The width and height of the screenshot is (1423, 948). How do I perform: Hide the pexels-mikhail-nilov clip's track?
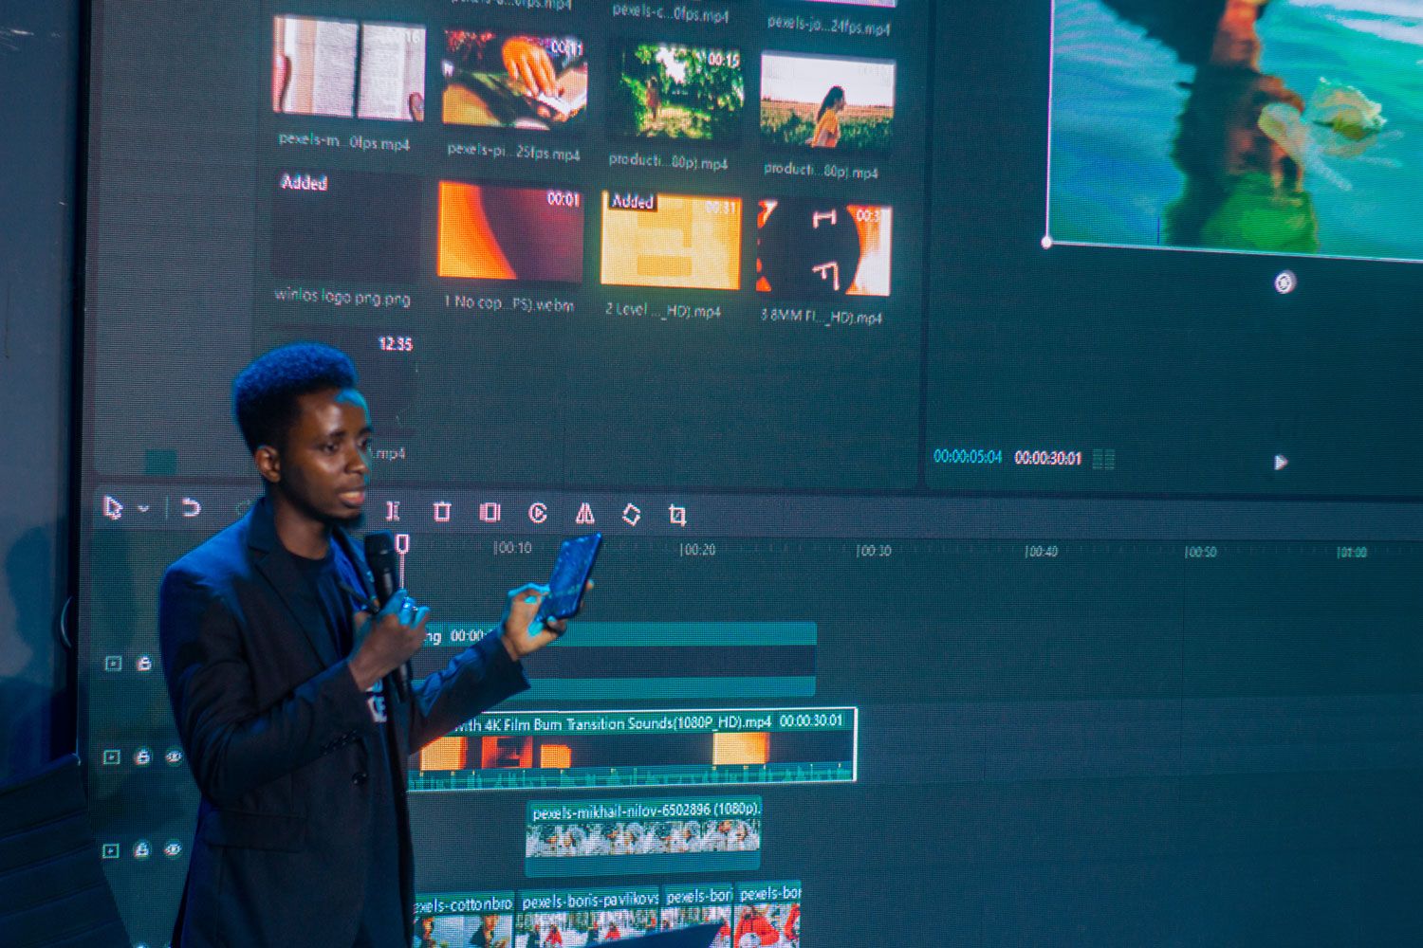[x=173, y=849]
